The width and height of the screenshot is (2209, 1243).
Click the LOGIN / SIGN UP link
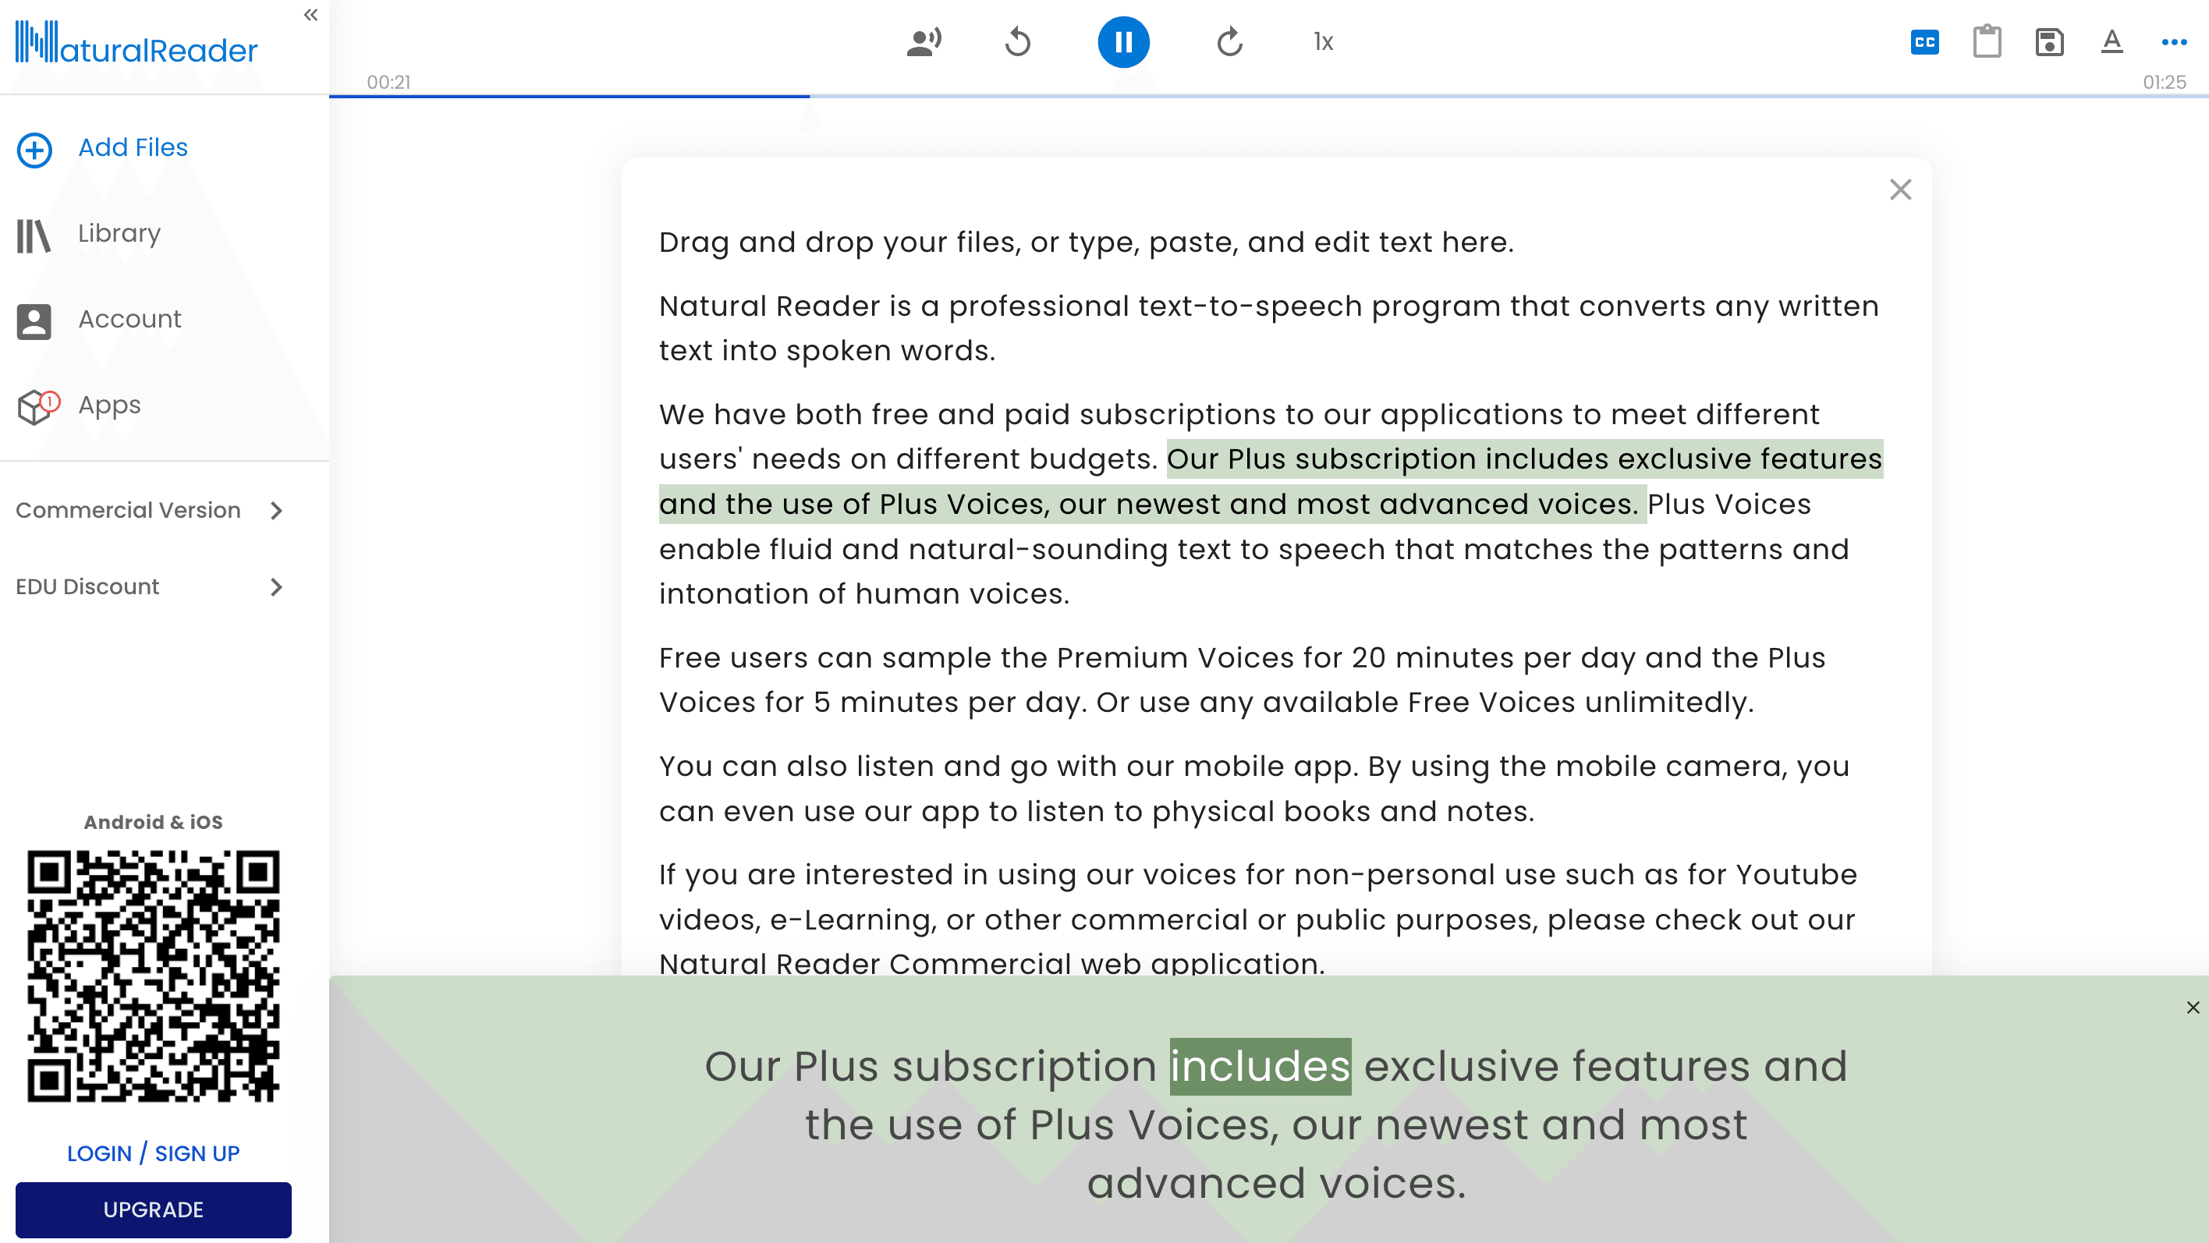[x=154, y=1153]
